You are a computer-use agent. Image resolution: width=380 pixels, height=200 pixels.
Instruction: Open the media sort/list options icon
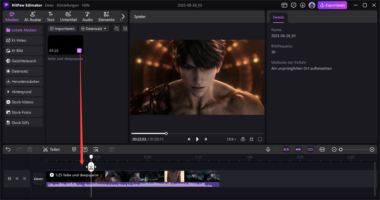125,29
